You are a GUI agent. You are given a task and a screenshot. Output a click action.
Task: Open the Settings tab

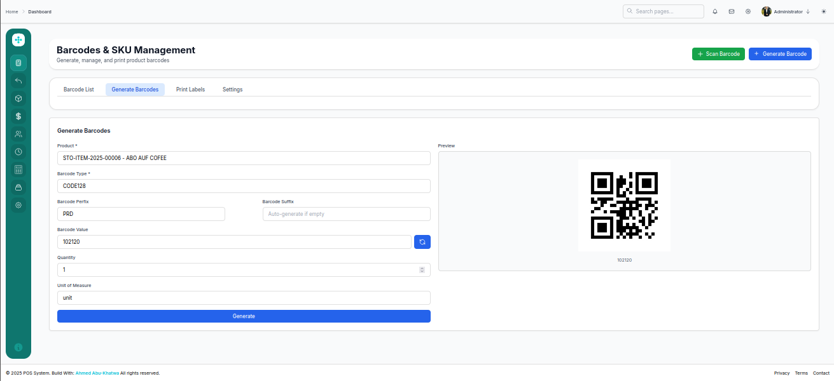tap(232, 90)
